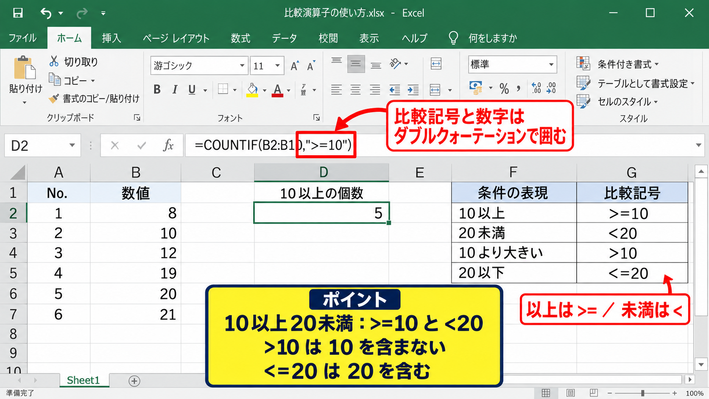Open the Name Box dropdown for D2

click(72, 145)
